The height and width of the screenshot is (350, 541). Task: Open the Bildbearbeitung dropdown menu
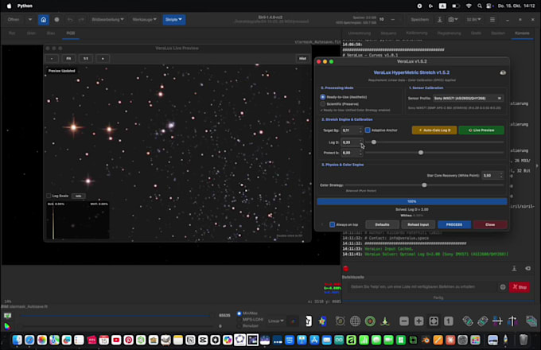[x=107, y=20]
